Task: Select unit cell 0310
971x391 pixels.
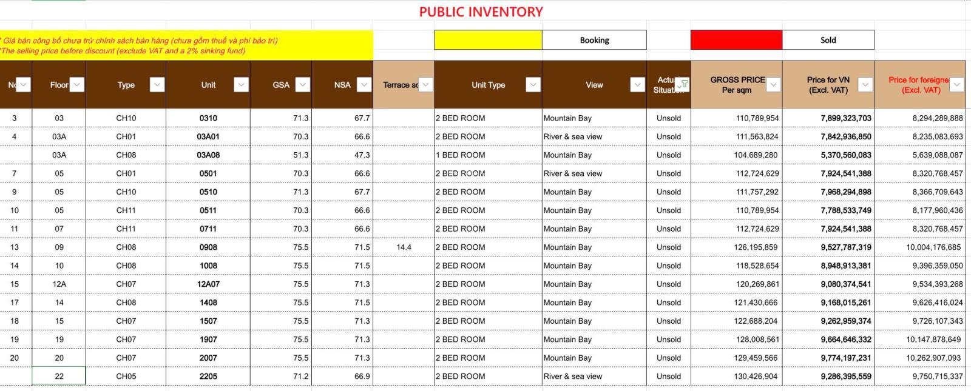Action: (208, 118)
